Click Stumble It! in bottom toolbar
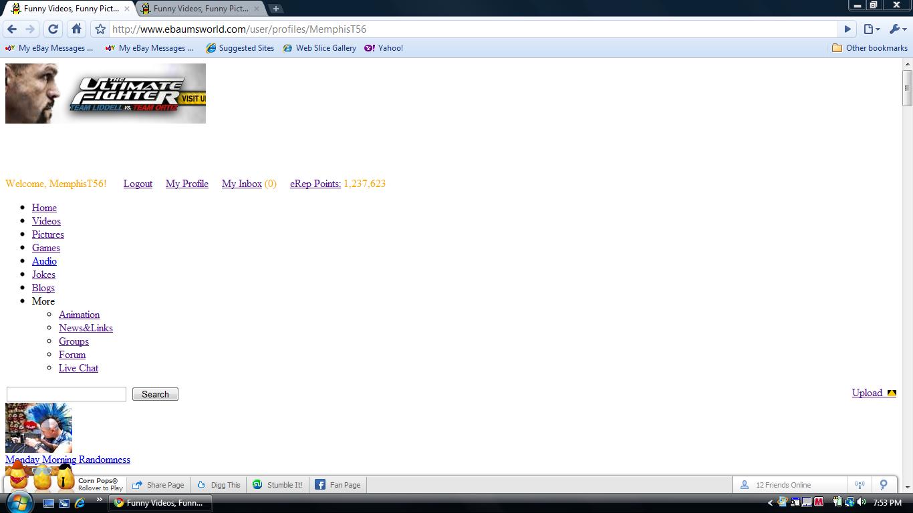 click(x=277, y=485)
